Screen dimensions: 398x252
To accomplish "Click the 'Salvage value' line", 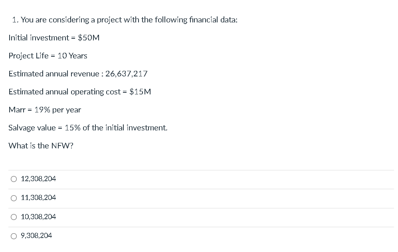I will click(x=88, y=128).
